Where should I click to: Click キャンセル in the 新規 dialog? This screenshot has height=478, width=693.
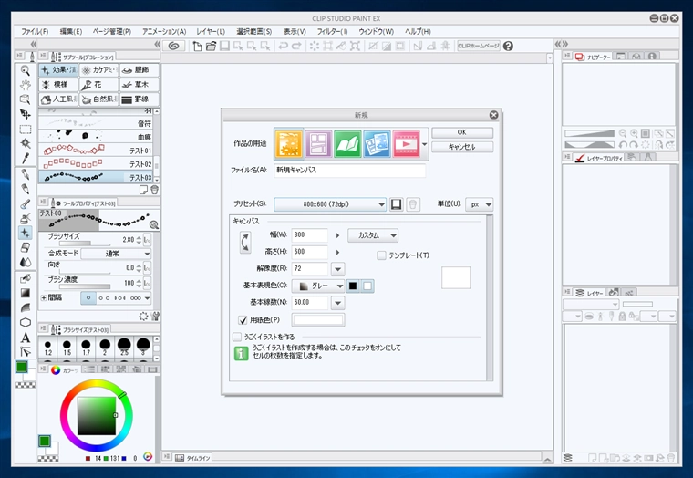point(462,147)
